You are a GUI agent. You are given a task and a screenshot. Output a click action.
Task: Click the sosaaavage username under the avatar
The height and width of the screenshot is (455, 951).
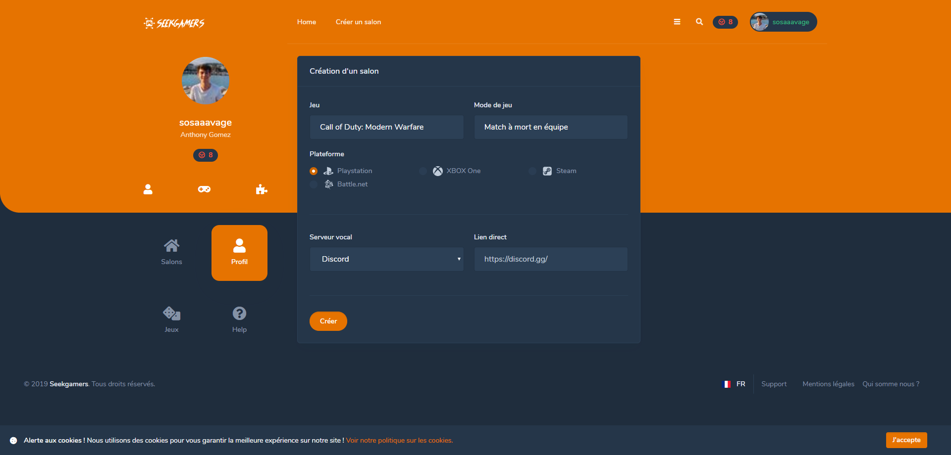[206, 123]
